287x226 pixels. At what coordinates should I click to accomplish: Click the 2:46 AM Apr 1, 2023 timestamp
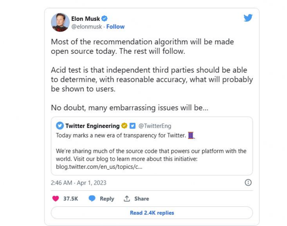[x=79, y=183]
